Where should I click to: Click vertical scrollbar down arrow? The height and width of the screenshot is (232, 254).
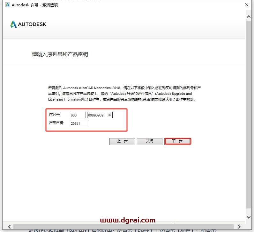(249, 217)
